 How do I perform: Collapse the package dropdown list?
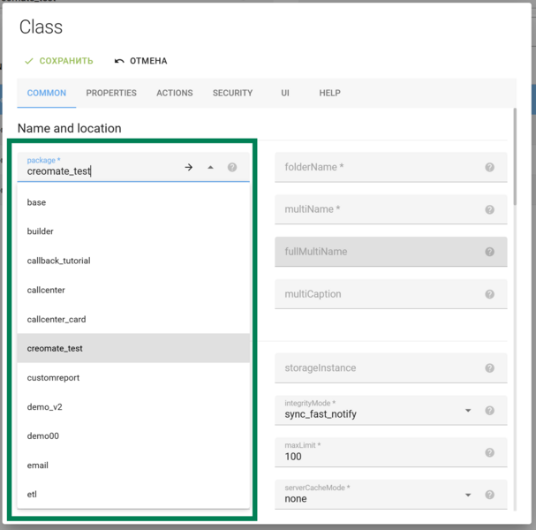[x=210, y=167]
